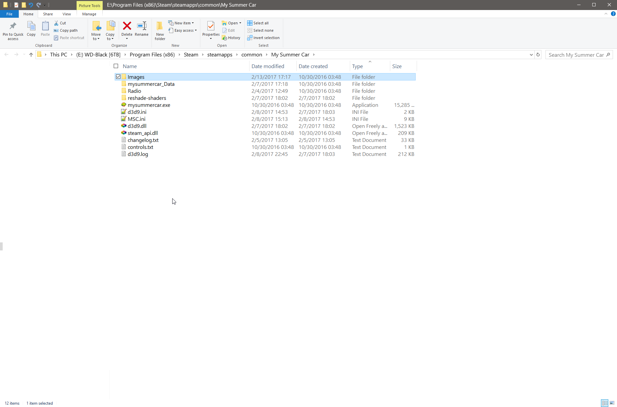Click the Paste icon in the ribbon
Image resolution: width=617 pixels, height=407 pixels.
(45, 26)
